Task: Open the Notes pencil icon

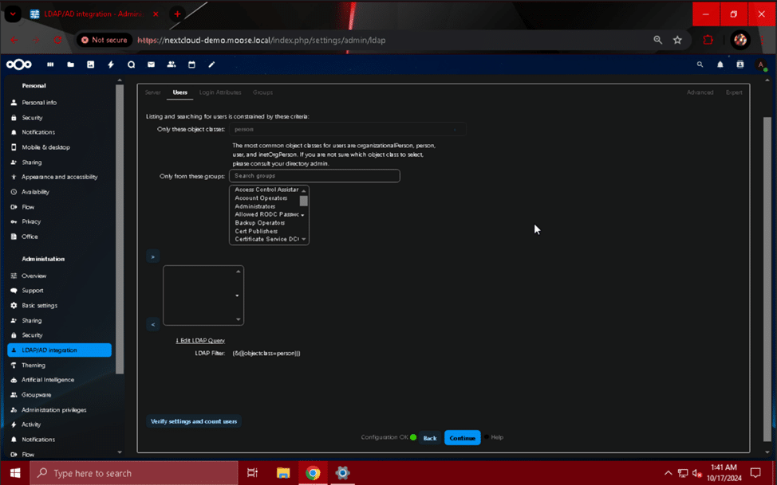Action: [211, 65]
